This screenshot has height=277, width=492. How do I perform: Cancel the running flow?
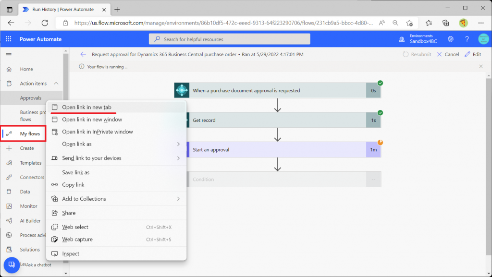click(448, 54)
